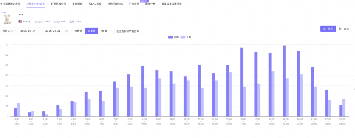Click the 5:00~6:00 axis label
355x138 pixels.
[88, 122]
